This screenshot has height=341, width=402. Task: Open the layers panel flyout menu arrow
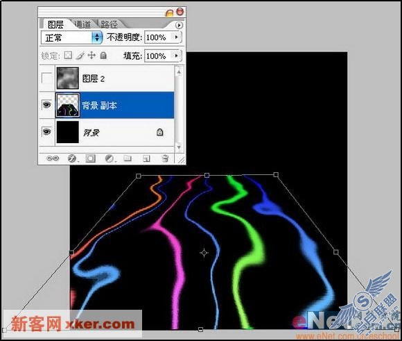[x=179, y=25]
